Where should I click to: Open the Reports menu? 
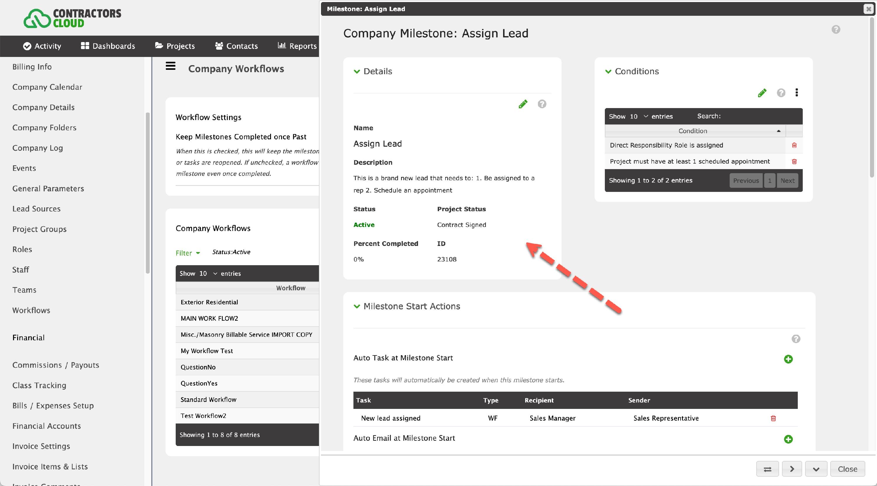[x=297, y=46]
